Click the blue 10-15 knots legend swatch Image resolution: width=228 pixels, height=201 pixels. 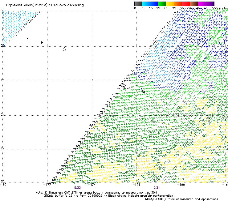pos(154,4)
